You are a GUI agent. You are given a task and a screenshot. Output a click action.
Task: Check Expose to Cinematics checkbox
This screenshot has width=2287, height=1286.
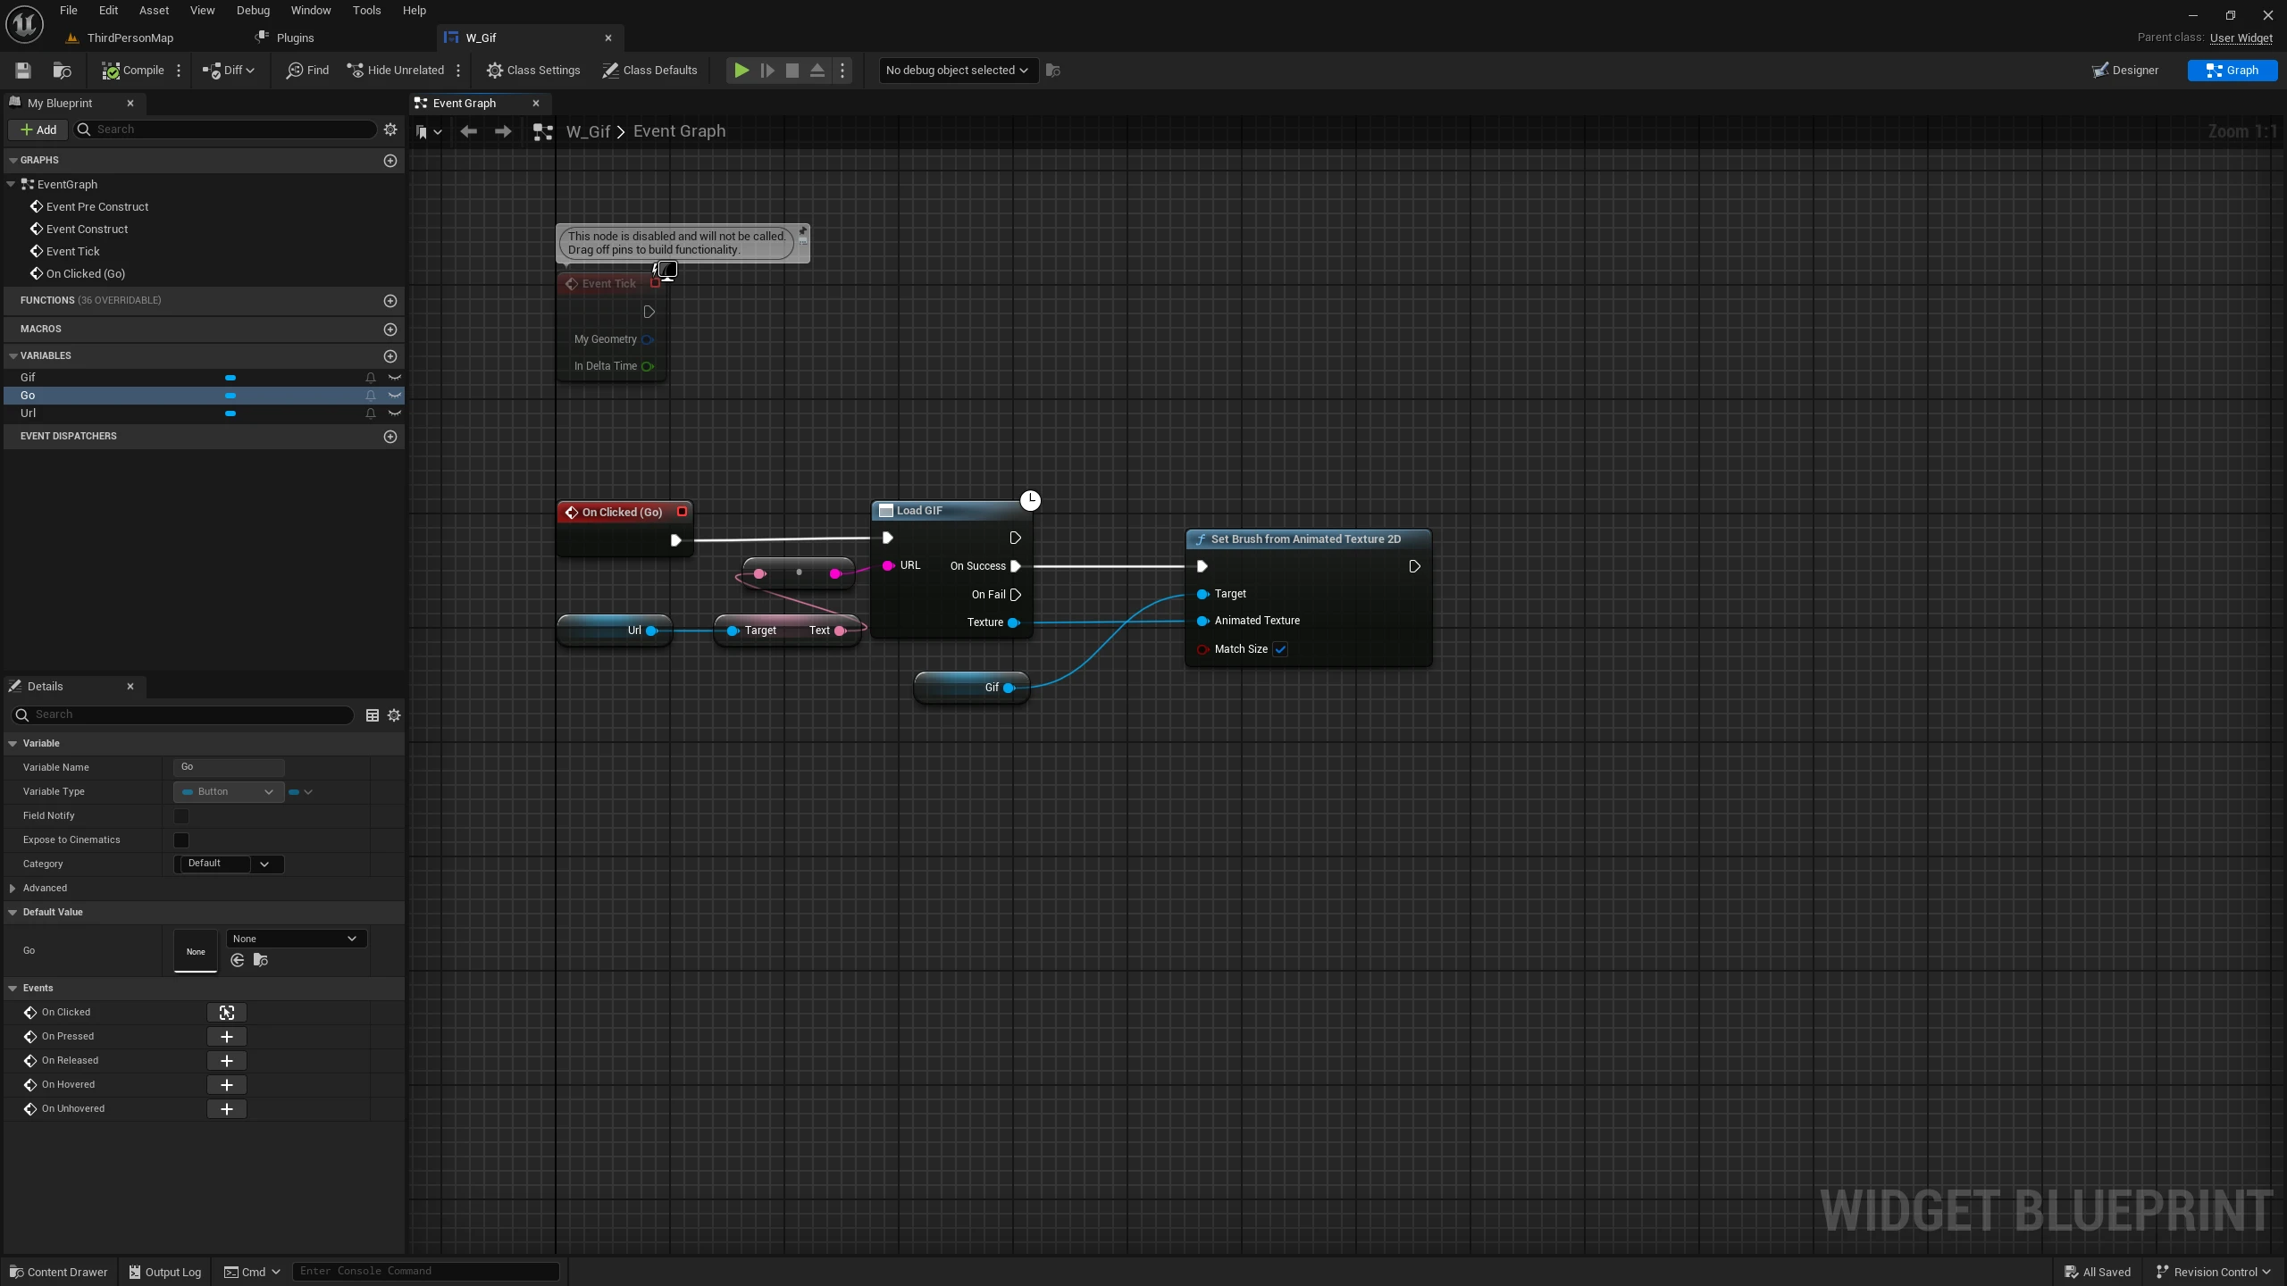(181, 840)
